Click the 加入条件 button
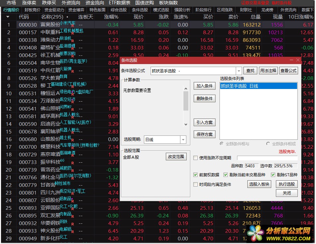316x244 pixels. click(x=205, y=86)
